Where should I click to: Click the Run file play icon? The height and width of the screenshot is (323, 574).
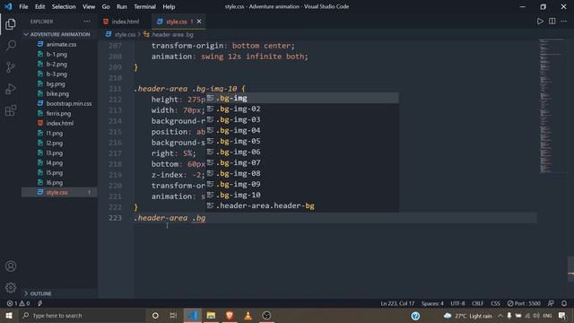540,22
